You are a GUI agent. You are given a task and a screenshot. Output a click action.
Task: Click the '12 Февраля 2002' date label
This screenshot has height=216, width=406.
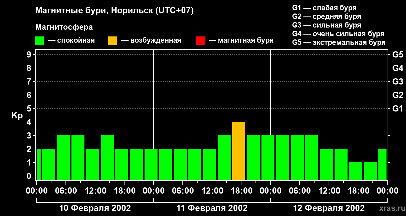(x=329, y=208)
